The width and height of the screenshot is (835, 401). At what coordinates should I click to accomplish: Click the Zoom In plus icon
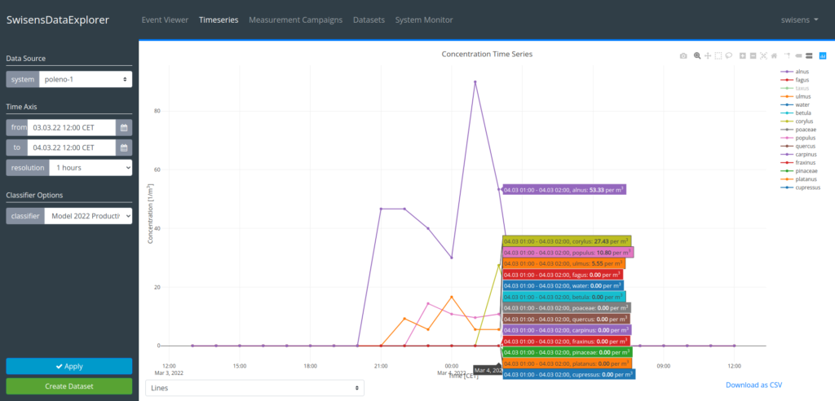coord(742,55)
